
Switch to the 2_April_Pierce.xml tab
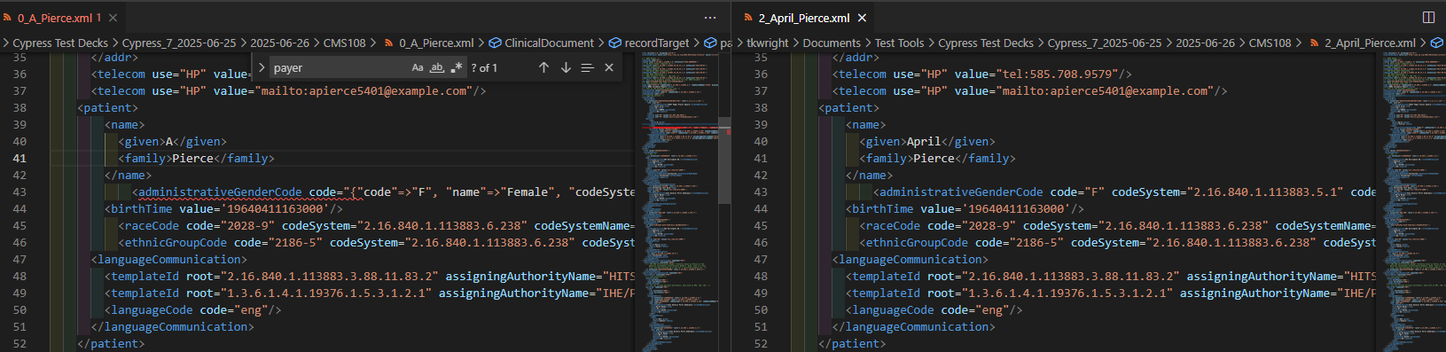tap(804, 18)
